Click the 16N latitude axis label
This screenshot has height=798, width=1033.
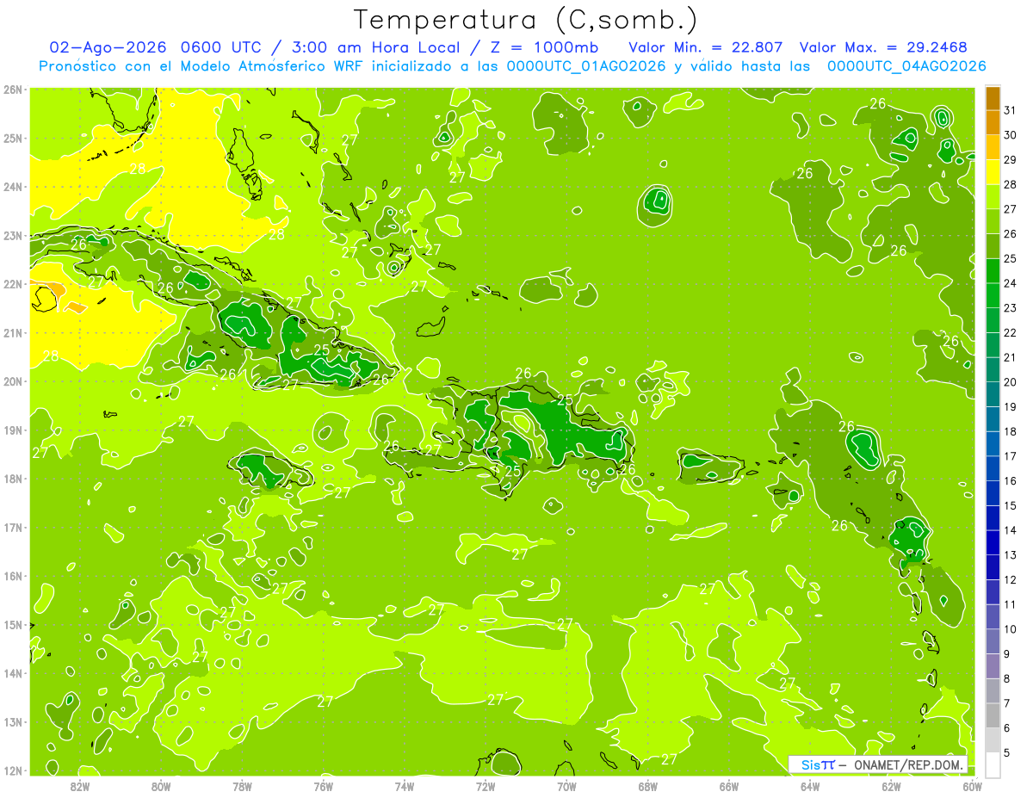pyautogui.click(x=13, y=576)
